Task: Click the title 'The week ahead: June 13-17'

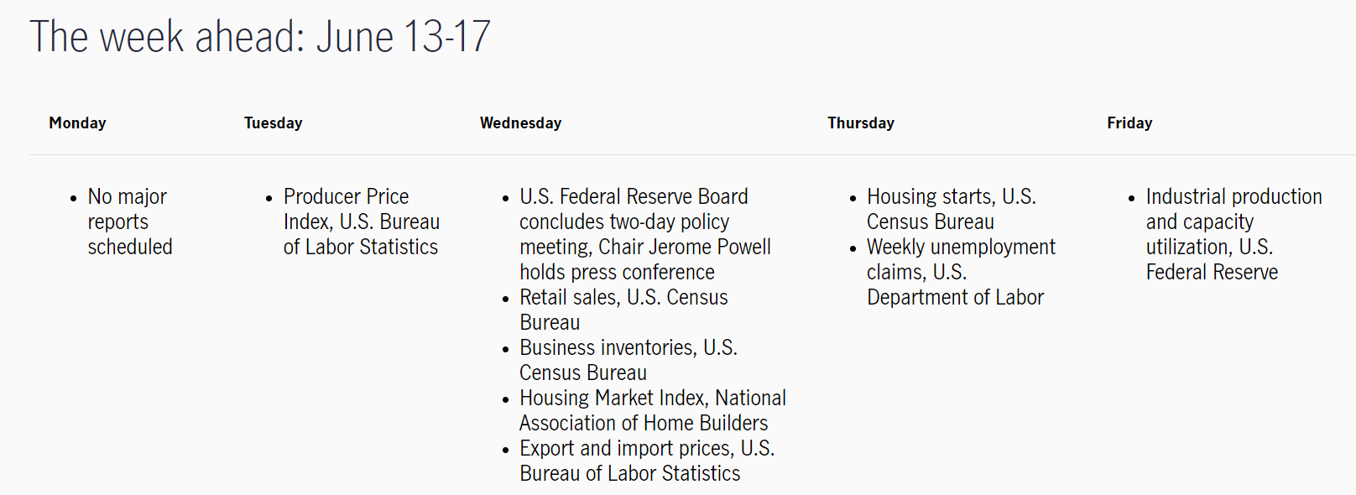Action: click(x=260, y=37)
